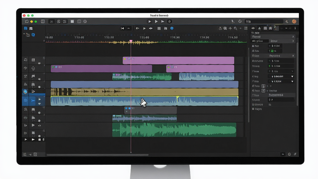This screenshot has width=318, height=179.
Task: Click the blue circular help icon beside the pause button
Action: click(x=172, y=28)
